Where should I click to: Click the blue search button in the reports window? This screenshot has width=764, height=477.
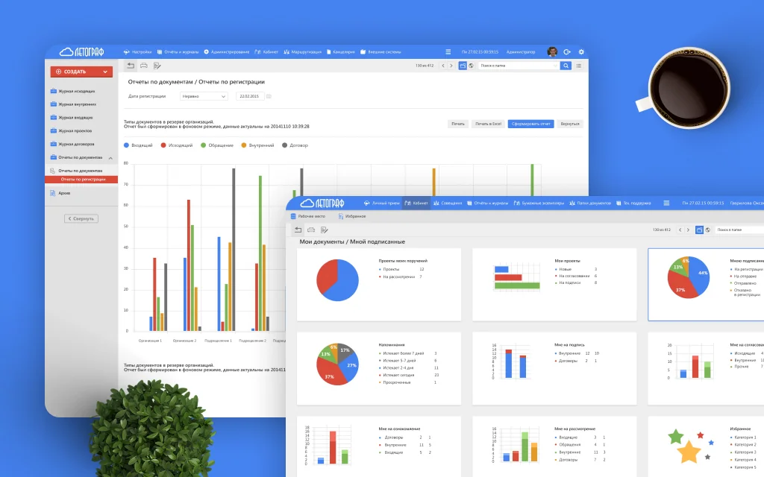(x=566, y=66)
